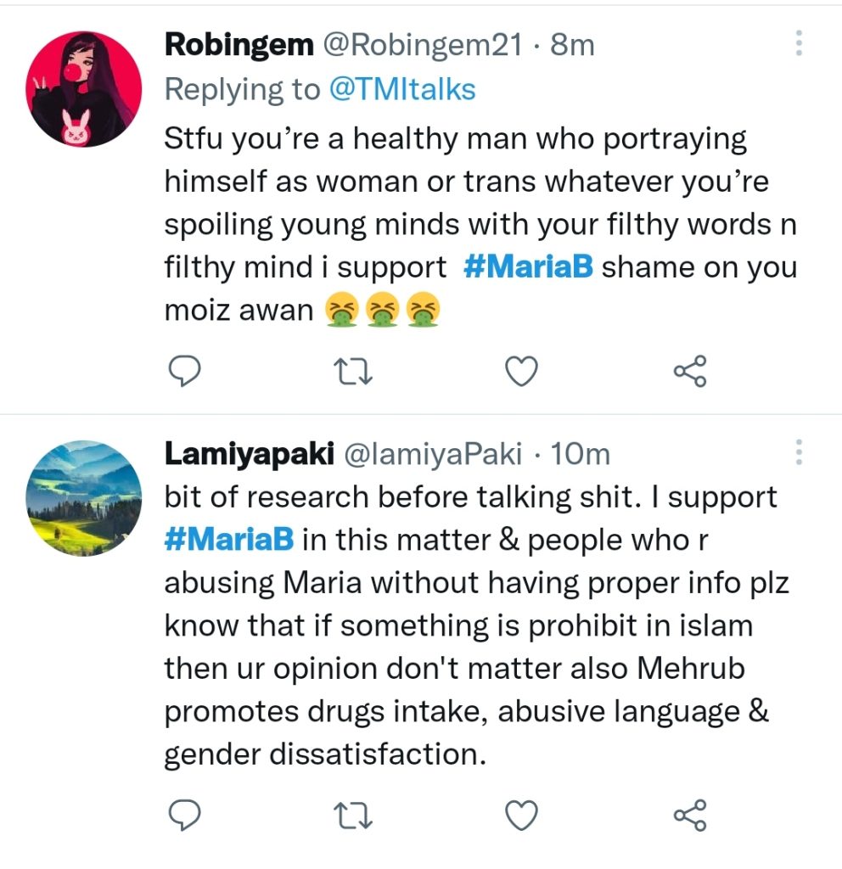
Task: Click Robingem's profile picture
Action: (x=82, y=78)
